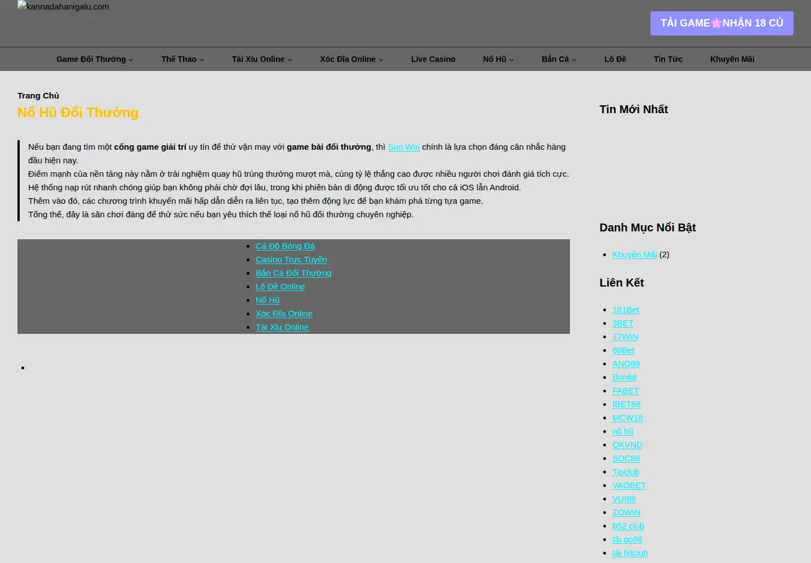Open the Nổ Hũ link in category list
Image resolution: width=811 pixels, height=563 pixels.
268,300
